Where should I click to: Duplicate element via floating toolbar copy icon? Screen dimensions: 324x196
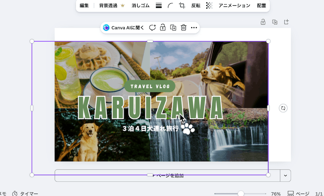pyautogui.click(x=173, y=28)
